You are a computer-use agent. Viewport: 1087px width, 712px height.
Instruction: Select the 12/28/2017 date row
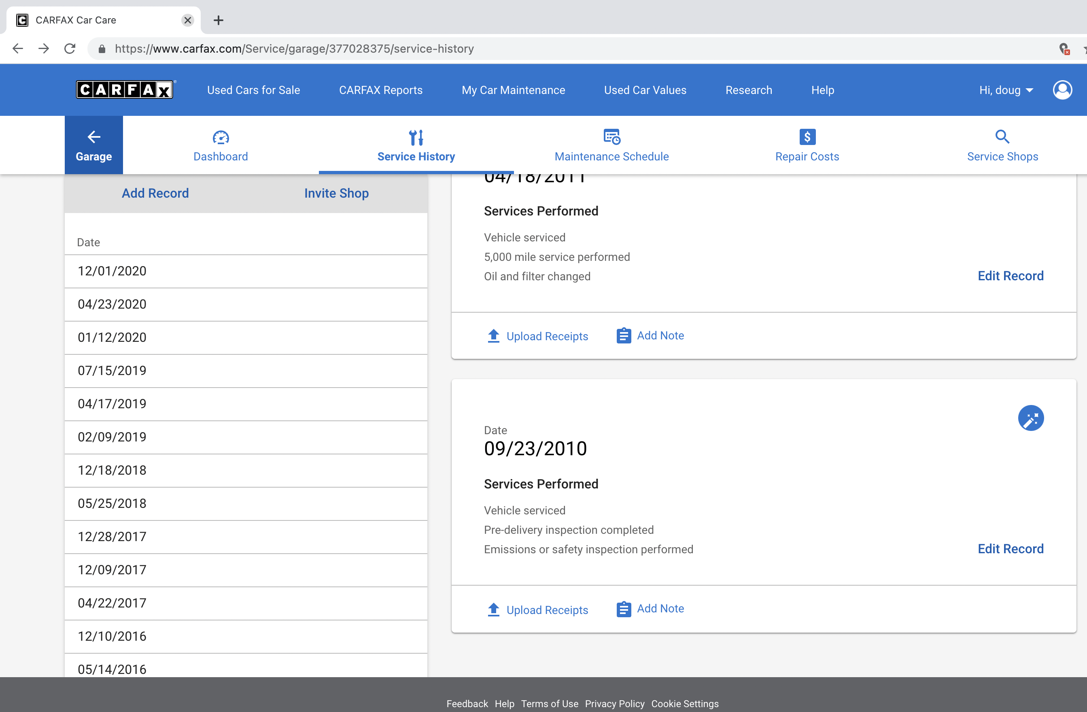click(246, 537)
